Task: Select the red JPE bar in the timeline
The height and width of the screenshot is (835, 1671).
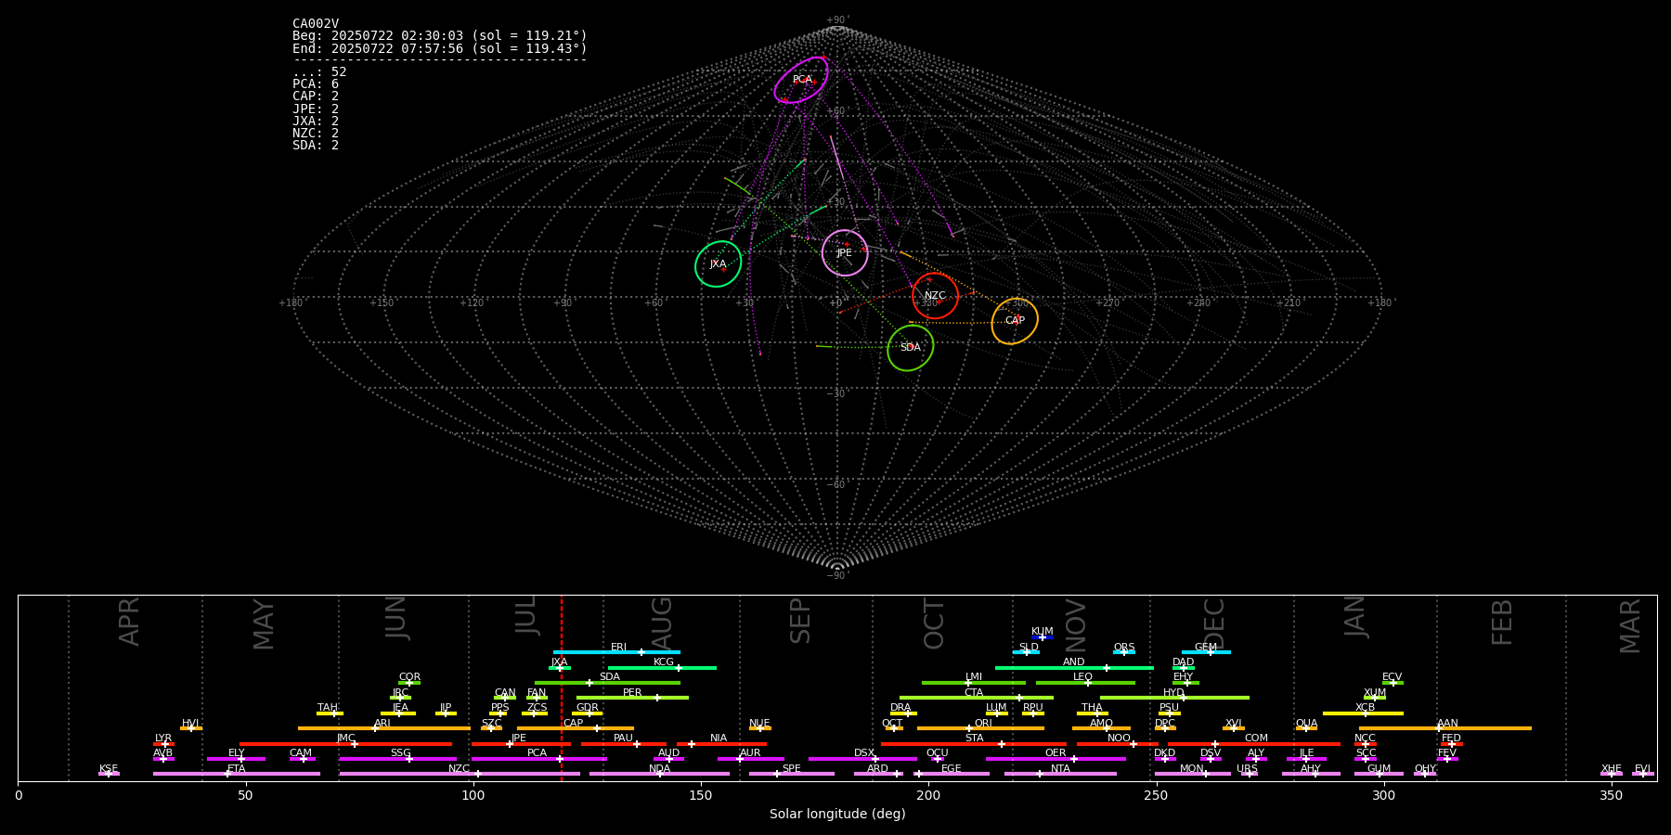Action: tap(521, 743)
